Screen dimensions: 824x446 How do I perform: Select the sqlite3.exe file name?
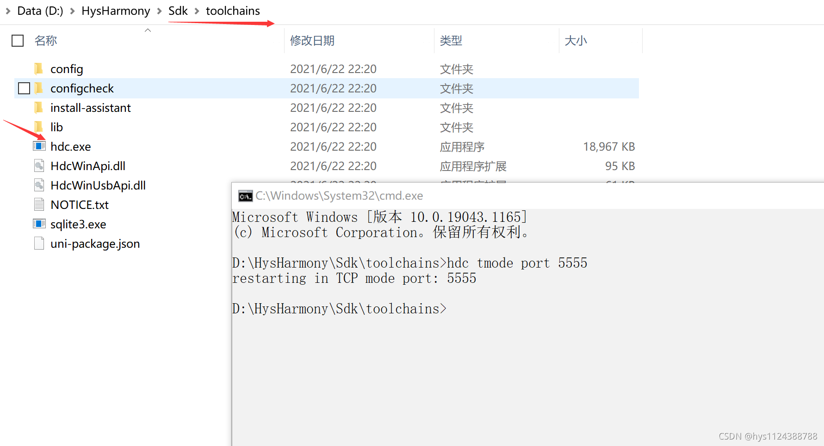click(78, 224)
